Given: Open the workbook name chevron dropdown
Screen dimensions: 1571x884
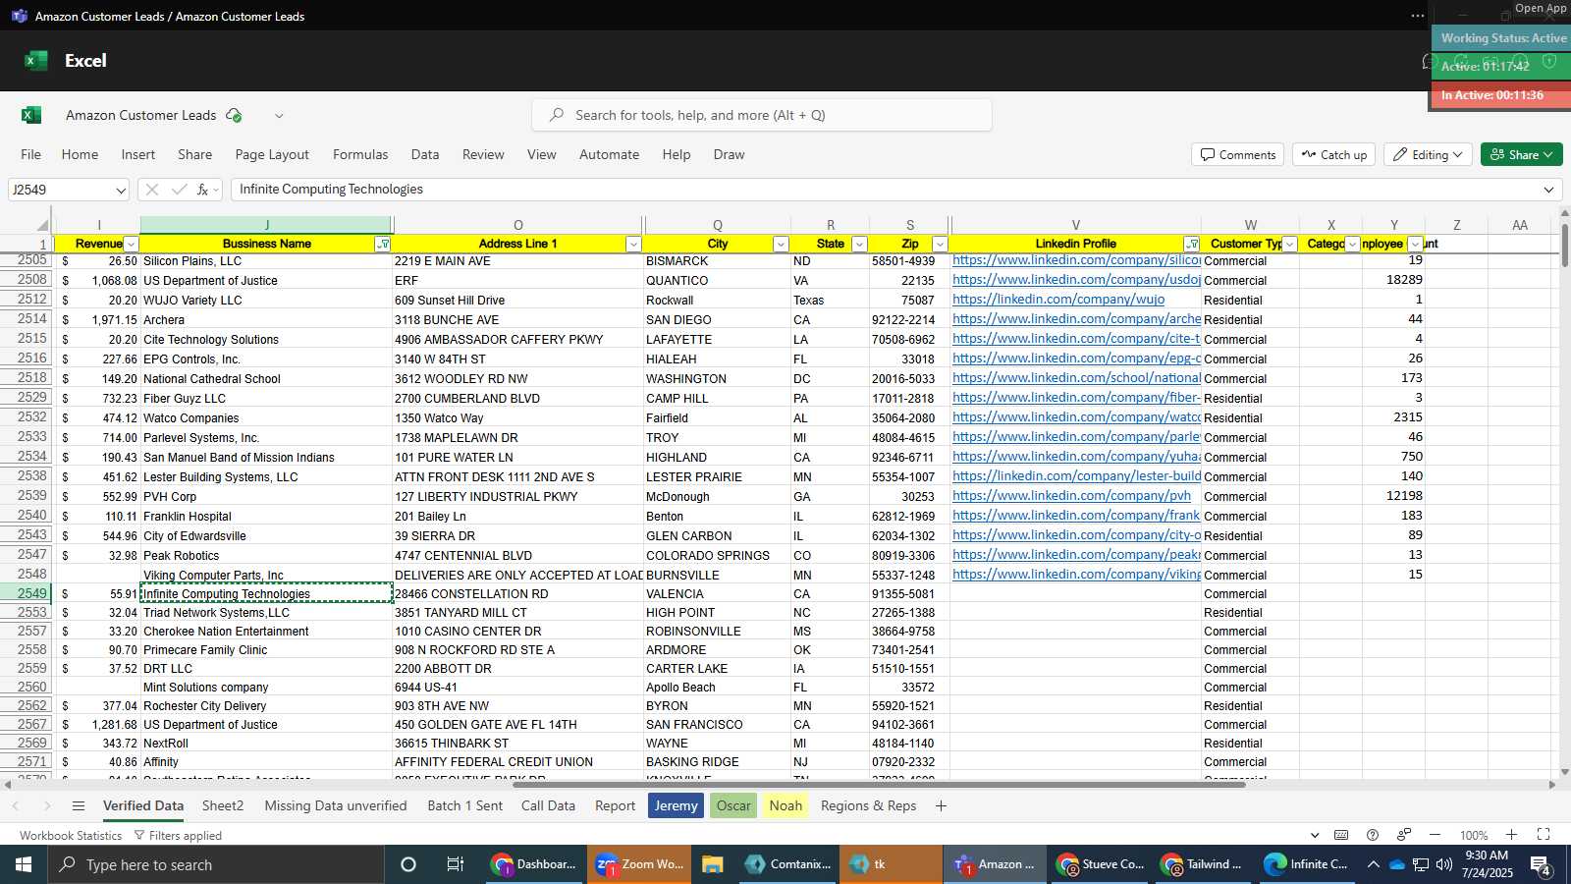Looking at the screenshot, I should pos(279,116).
